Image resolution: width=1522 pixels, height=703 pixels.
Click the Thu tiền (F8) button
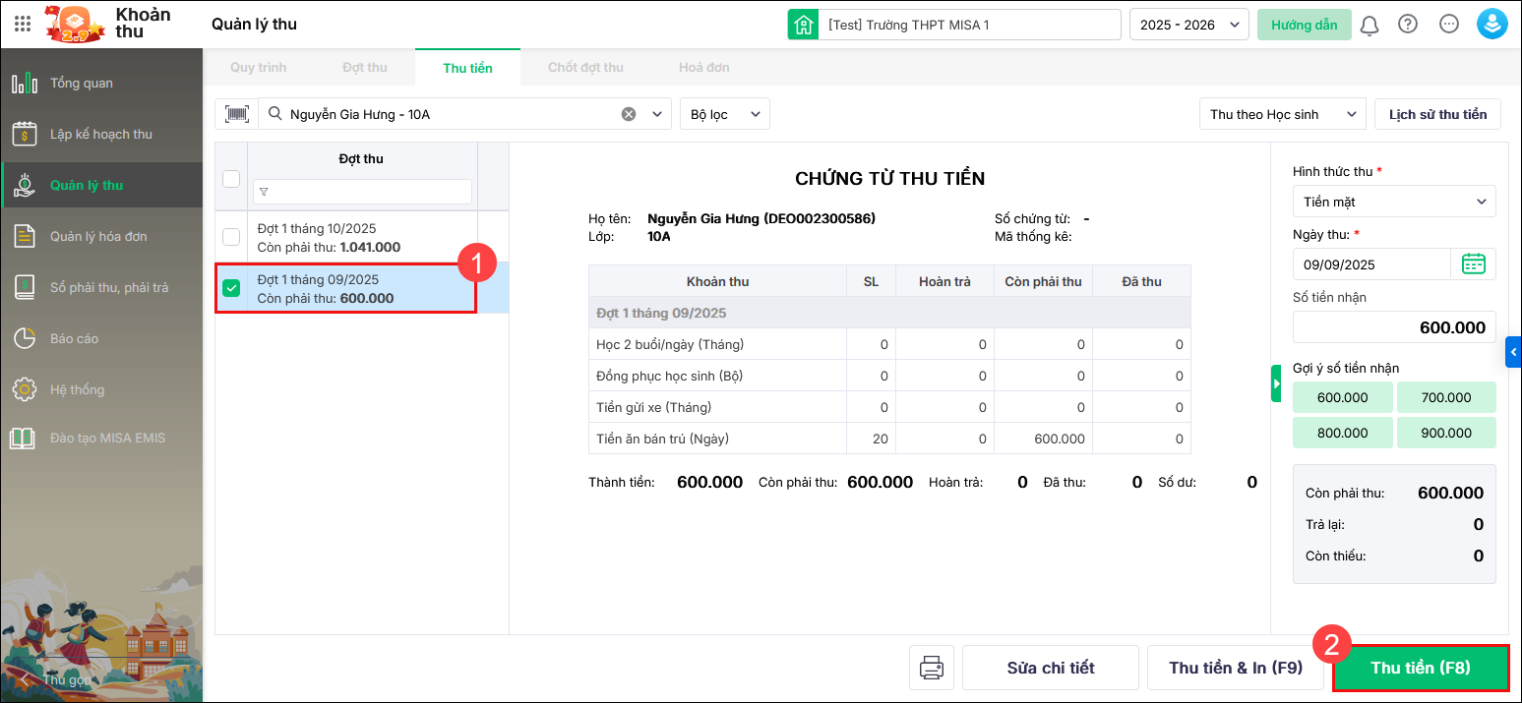point(1420,668)
